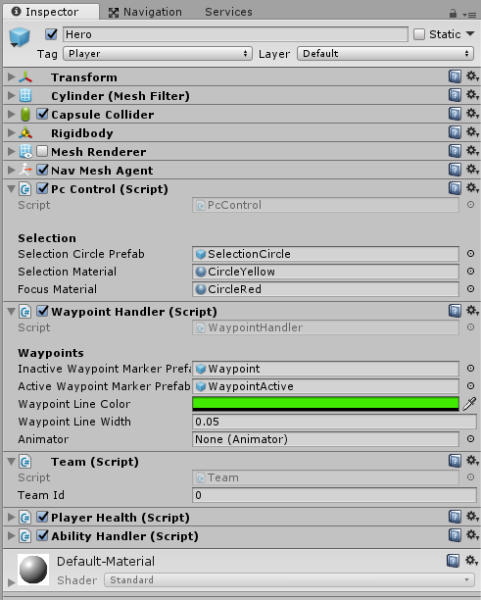Disable the Capsule Collider component
Viewport: 481px width, 600px height.
pos(42,114)
